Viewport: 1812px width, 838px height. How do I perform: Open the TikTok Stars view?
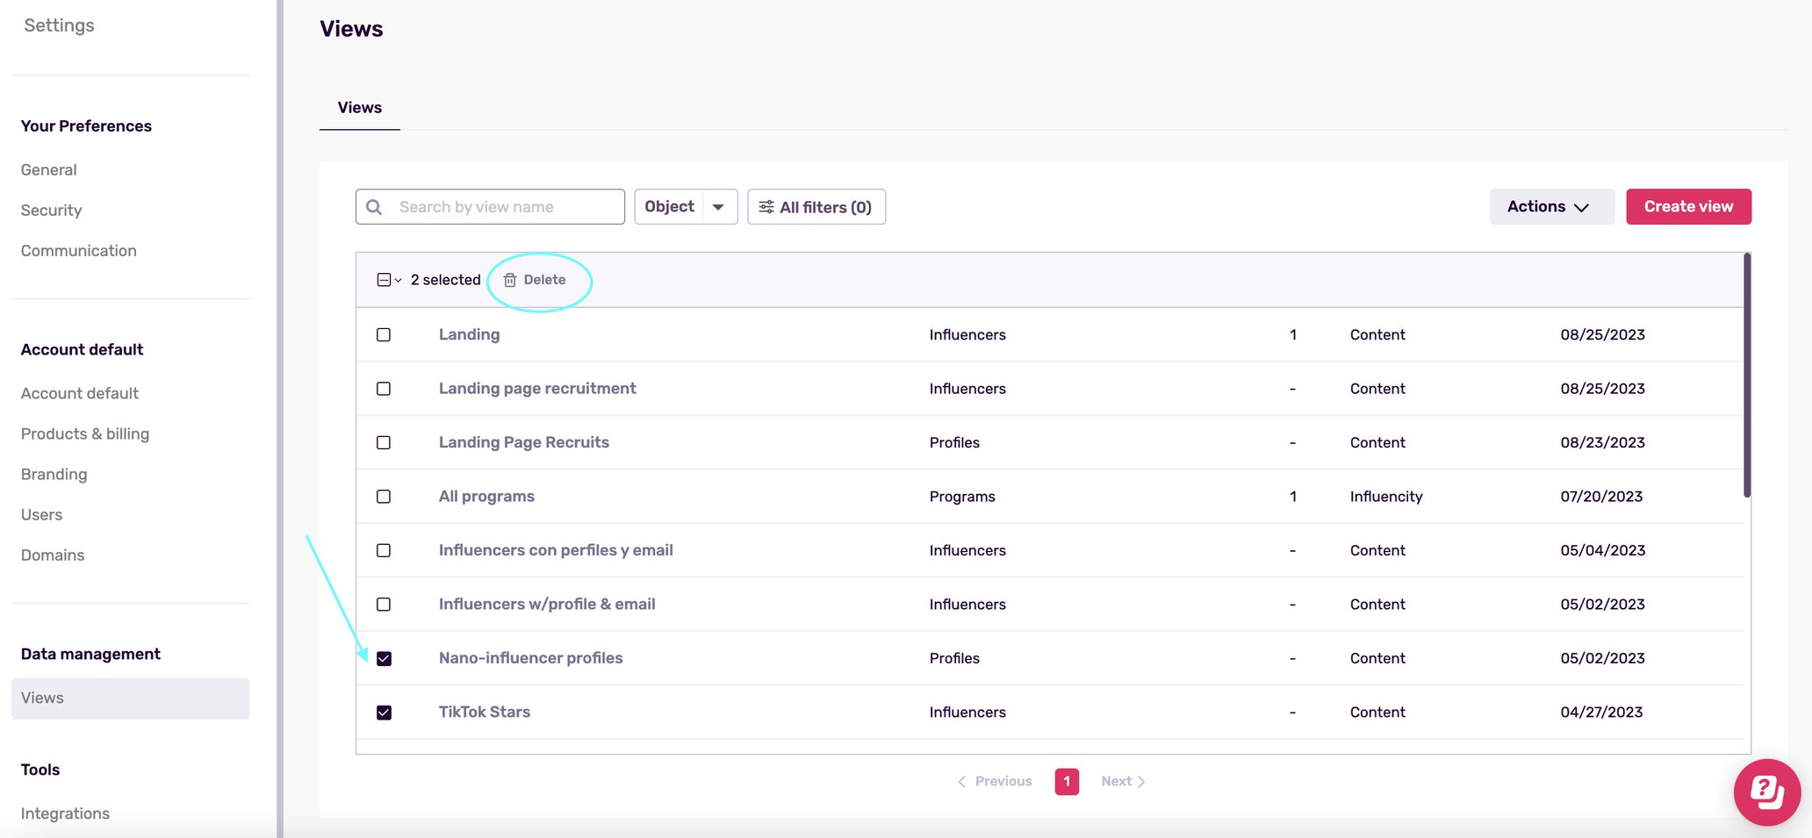485,713
